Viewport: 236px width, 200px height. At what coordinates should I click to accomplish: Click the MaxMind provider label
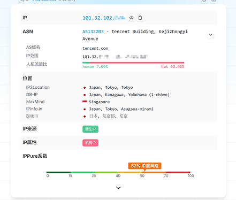click(35, 102)
